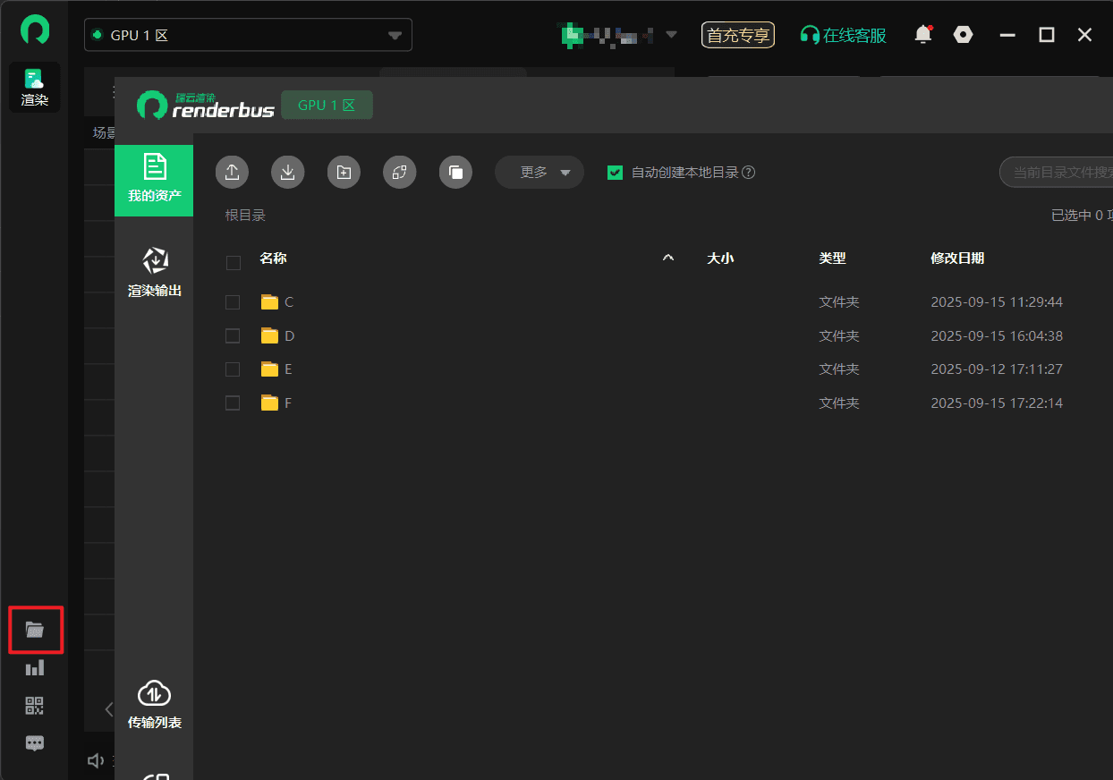Screen dimensions: 1113x780
Task: Show the QR code icon
Action: [x=35, y=706]
